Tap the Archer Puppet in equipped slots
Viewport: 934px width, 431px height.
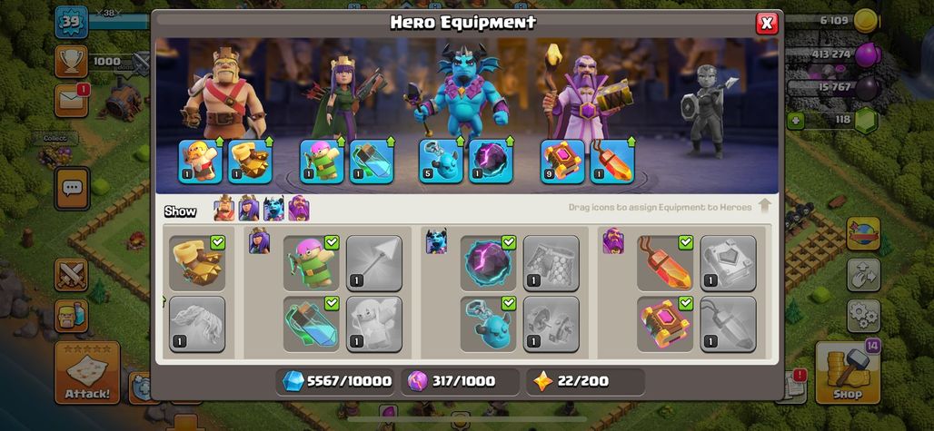point(322,162)
